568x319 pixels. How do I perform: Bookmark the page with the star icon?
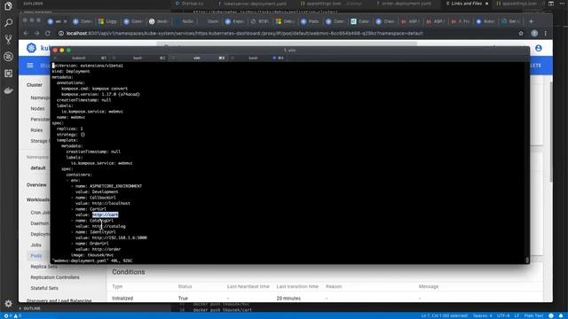[521, 34]
